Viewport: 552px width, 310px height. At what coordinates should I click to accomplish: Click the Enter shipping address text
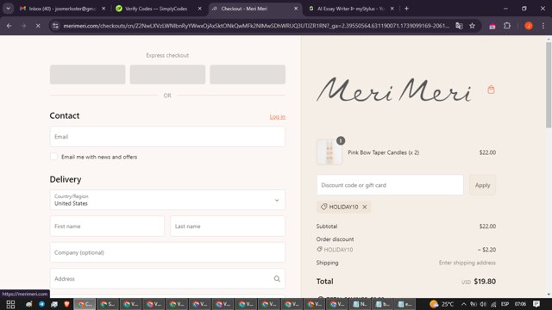pos(467,263)
